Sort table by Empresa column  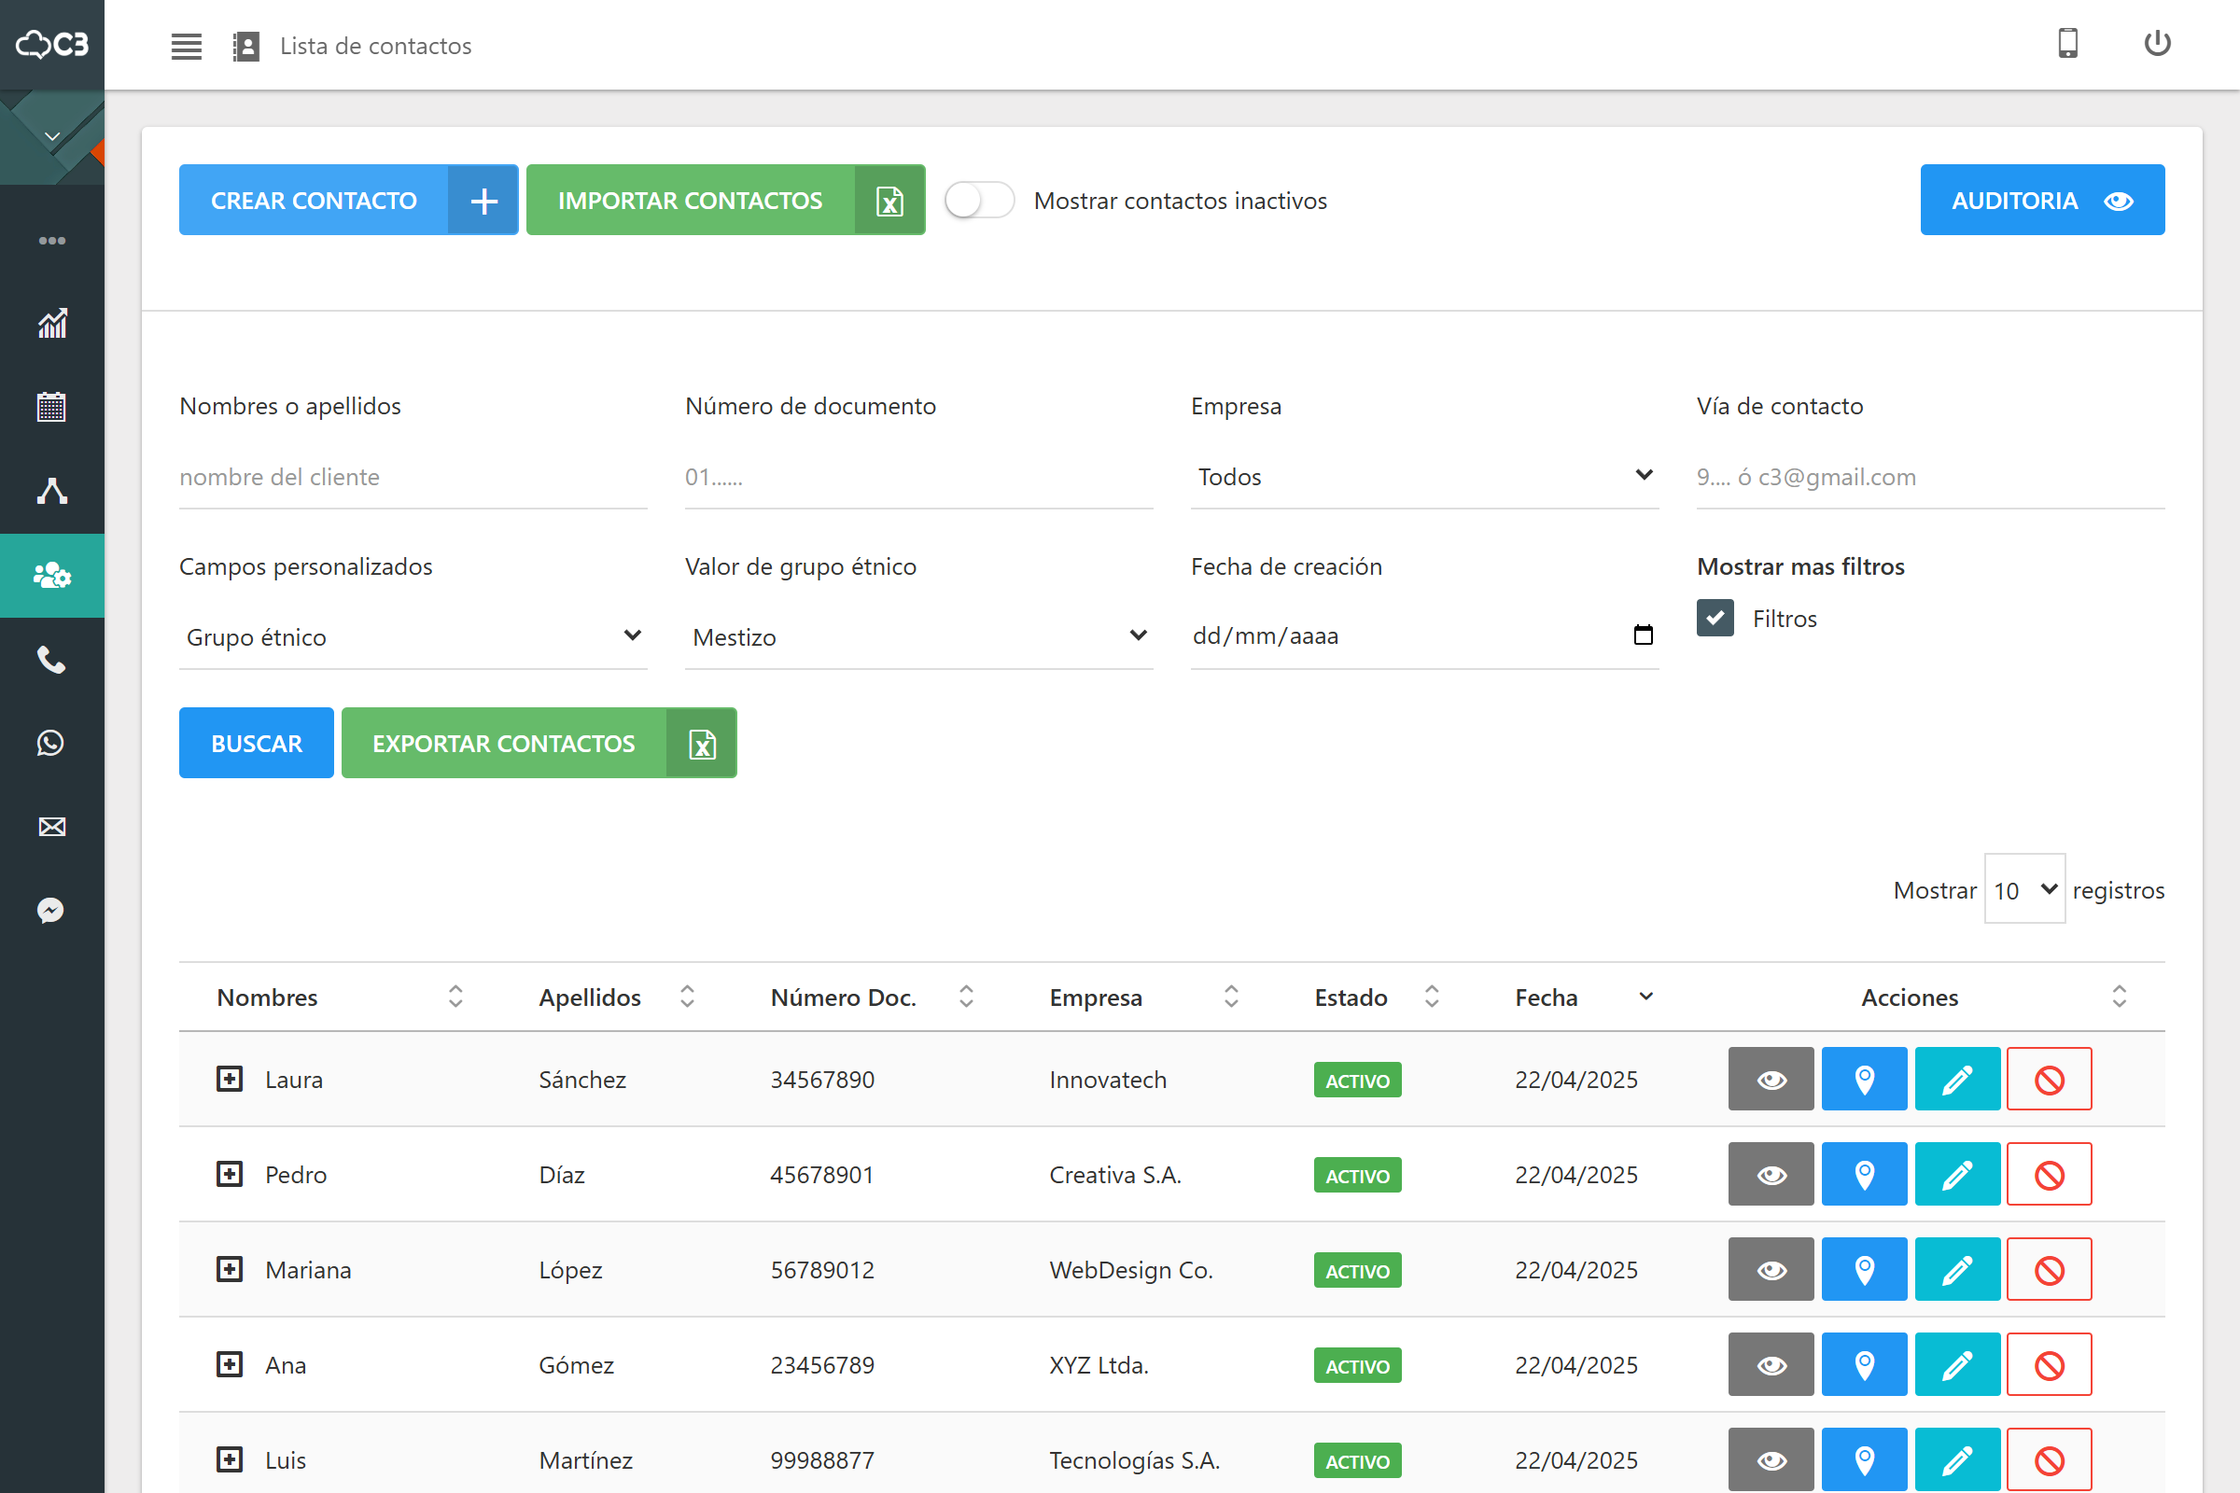[x=1144, y=997]
